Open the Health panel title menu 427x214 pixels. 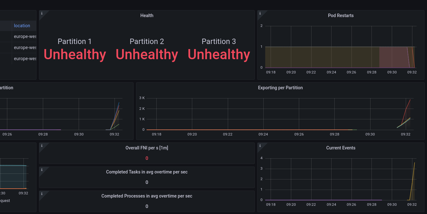(x=147, y=15)
